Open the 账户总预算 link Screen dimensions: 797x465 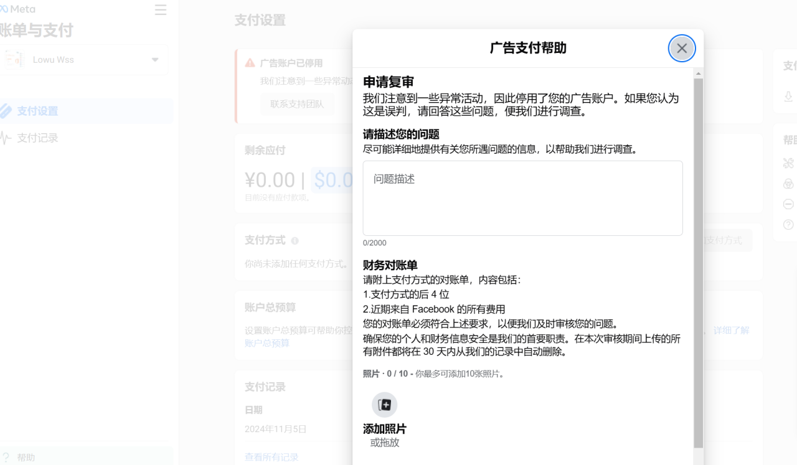pyautogui.click(x=266, y=343)
